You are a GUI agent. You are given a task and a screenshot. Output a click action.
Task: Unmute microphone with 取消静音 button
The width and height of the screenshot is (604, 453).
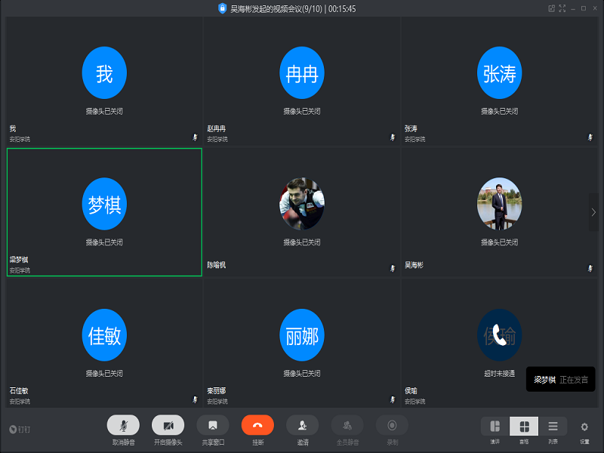(123, 425)
